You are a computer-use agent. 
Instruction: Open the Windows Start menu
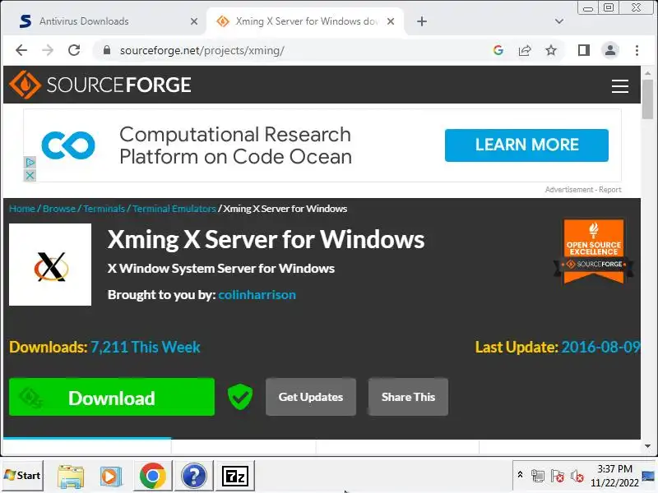click(22, 476)
